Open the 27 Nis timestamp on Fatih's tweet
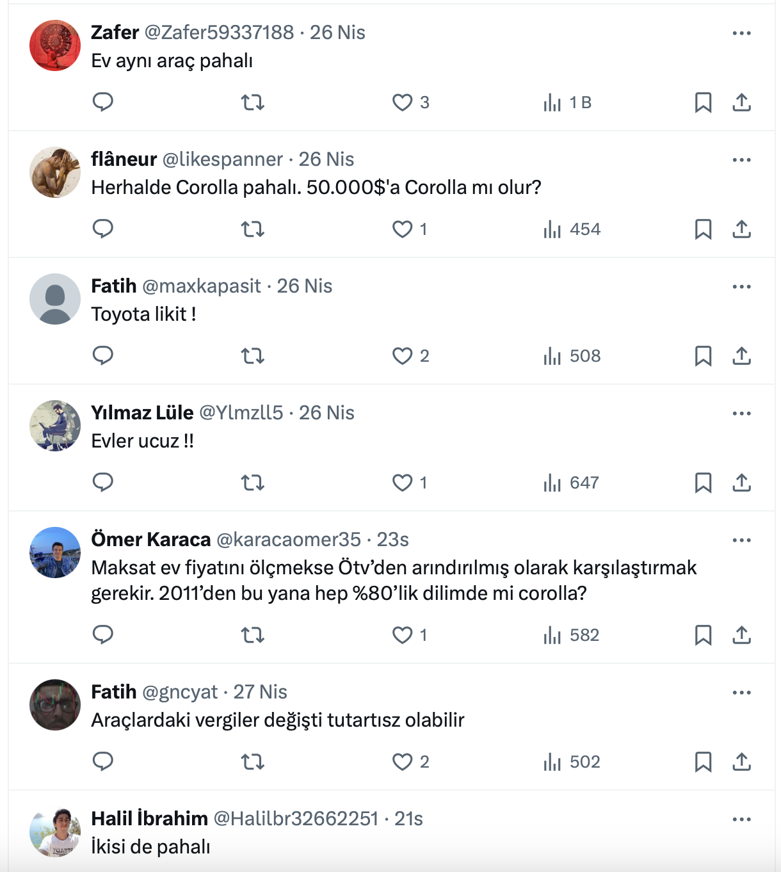Viewport: 781px width, 872px height. (x=260, y=692)
